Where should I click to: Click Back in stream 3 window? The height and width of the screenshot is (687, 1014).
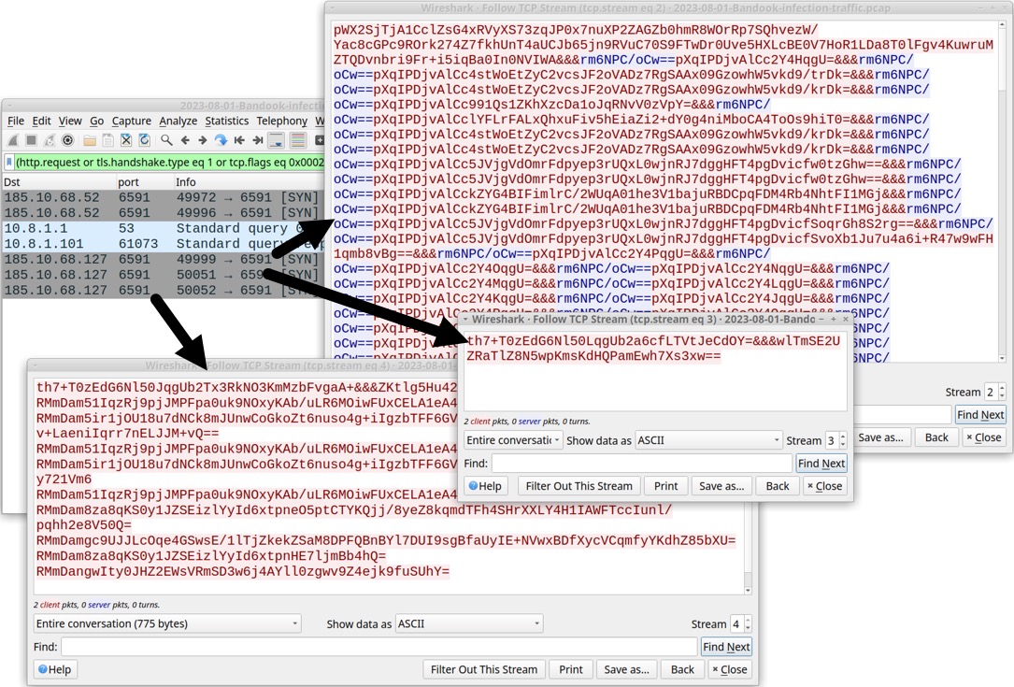[778, 486]
